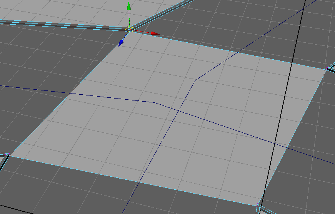The height and width of the screenshot is (214, 335).
Task: Click the blue Z-axis move arrow
Action: click(x=121, y=43)
